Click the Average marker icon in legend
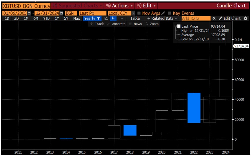The image size is (251, 157). [x=179, y=35]
